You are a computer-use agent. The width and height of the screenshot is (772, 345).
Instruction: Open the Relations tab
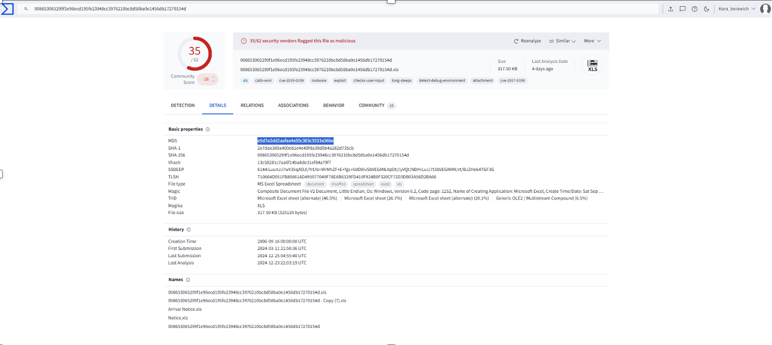coord(252,105)
